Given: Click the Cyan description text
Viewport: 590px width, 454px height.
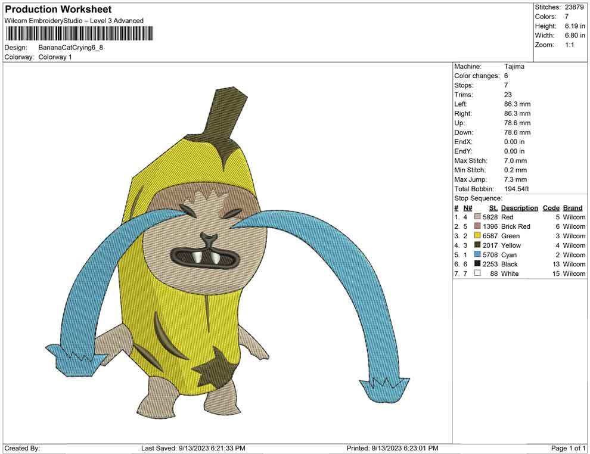Looking at the screenshot, I should click(509, 254).
